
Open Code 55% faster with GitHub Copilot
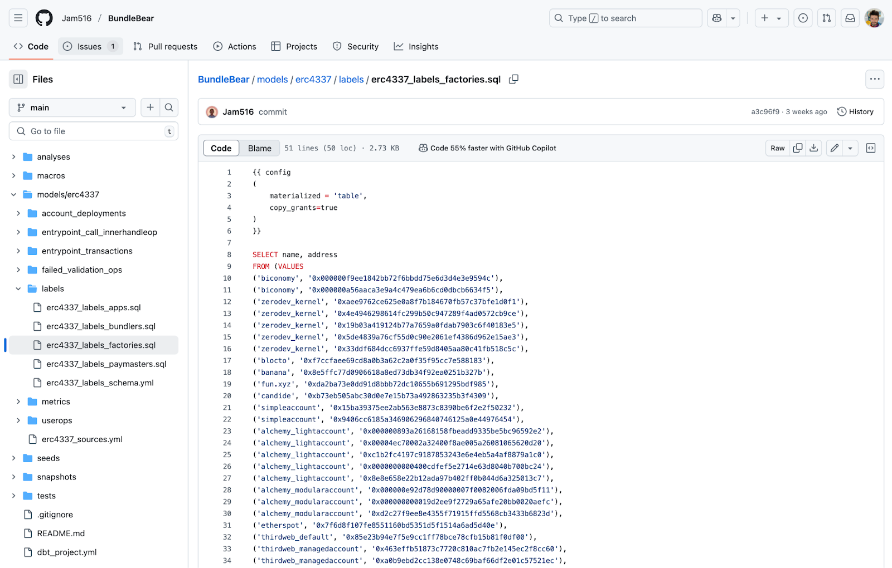487,148
